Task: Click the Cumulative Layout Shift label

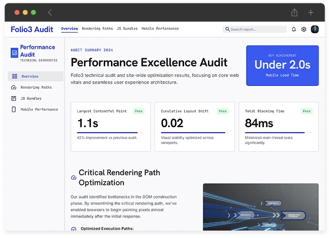Action: point(185,111)
